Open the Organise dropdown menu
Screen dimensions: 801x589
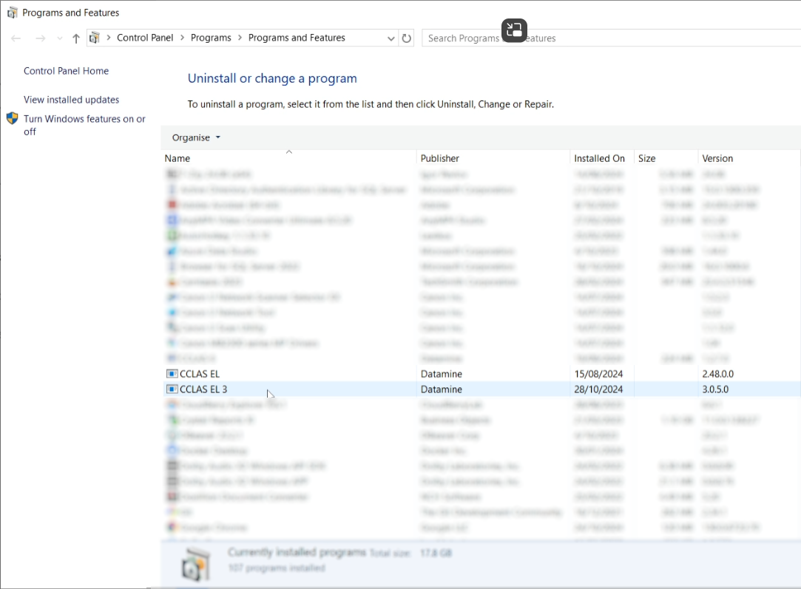(196, 137)
